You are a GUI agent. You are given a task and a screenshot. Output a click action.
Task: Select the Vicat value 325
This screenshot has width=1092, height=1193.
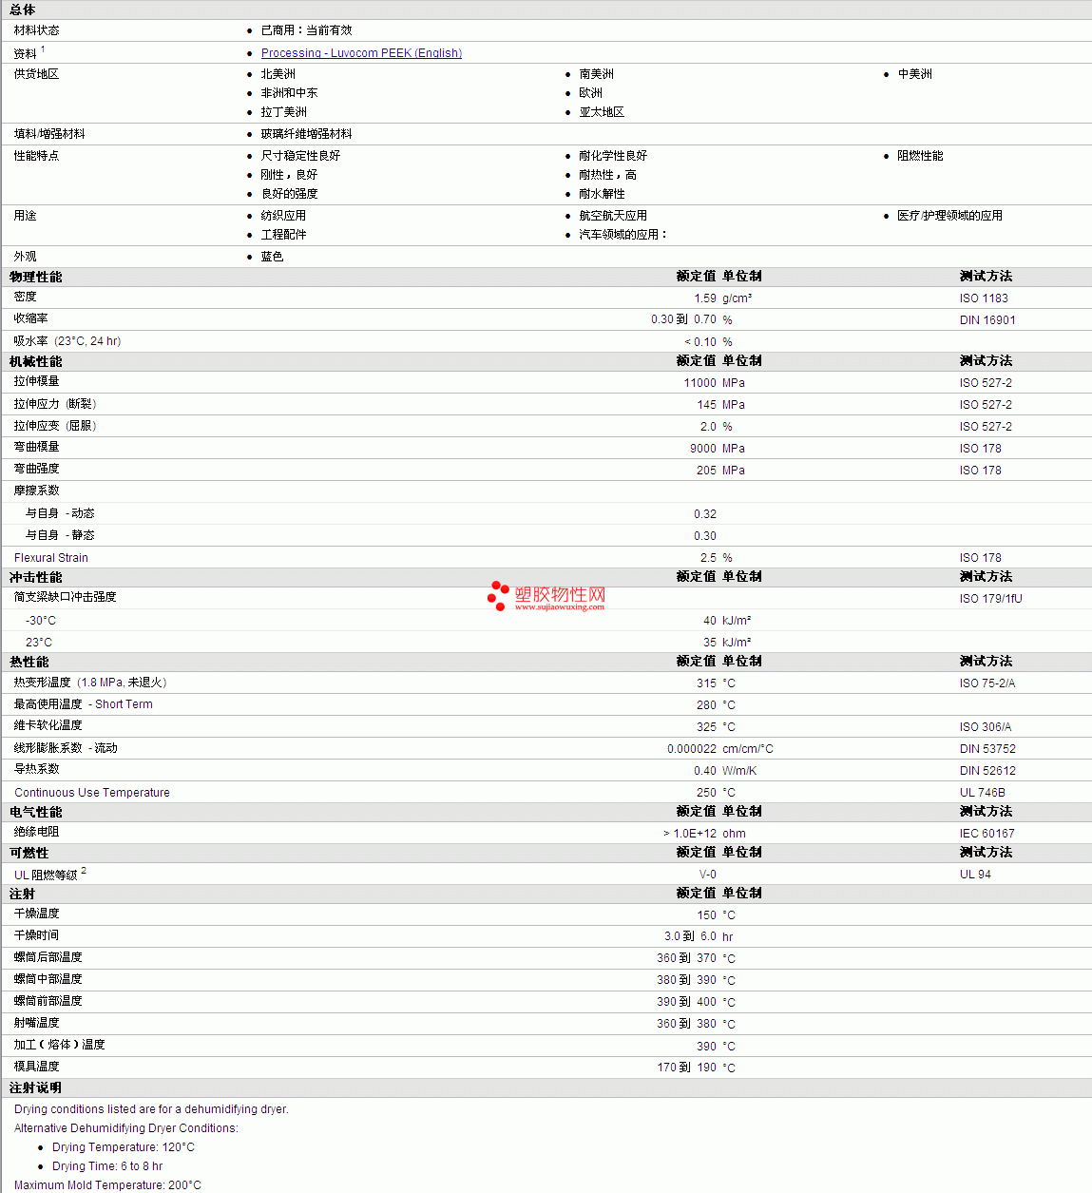pyautogui.click(x=706, y=727)
